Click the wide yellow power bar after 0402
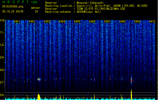 [x=39, y=97]
